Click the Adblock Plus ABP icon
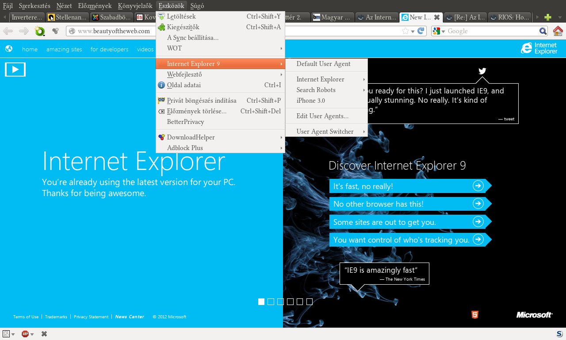Screen dimensions: 566x340 [25, 334]
